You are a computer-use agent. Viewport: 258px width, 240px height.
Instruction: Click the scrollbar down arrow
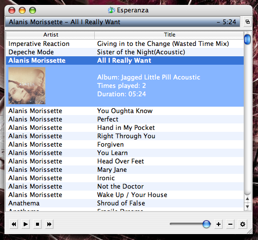click(x=247, y=206)
